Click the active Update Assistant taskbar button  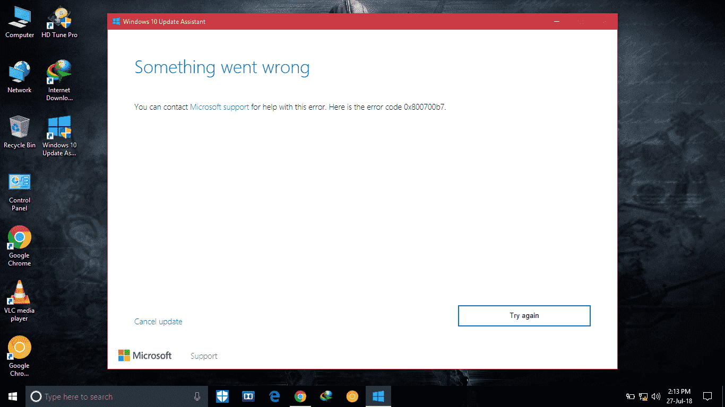click(x=378, y=396)
